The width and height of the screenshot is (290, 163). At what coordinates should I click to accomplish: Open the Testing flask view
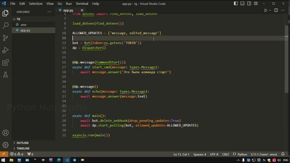5,75
